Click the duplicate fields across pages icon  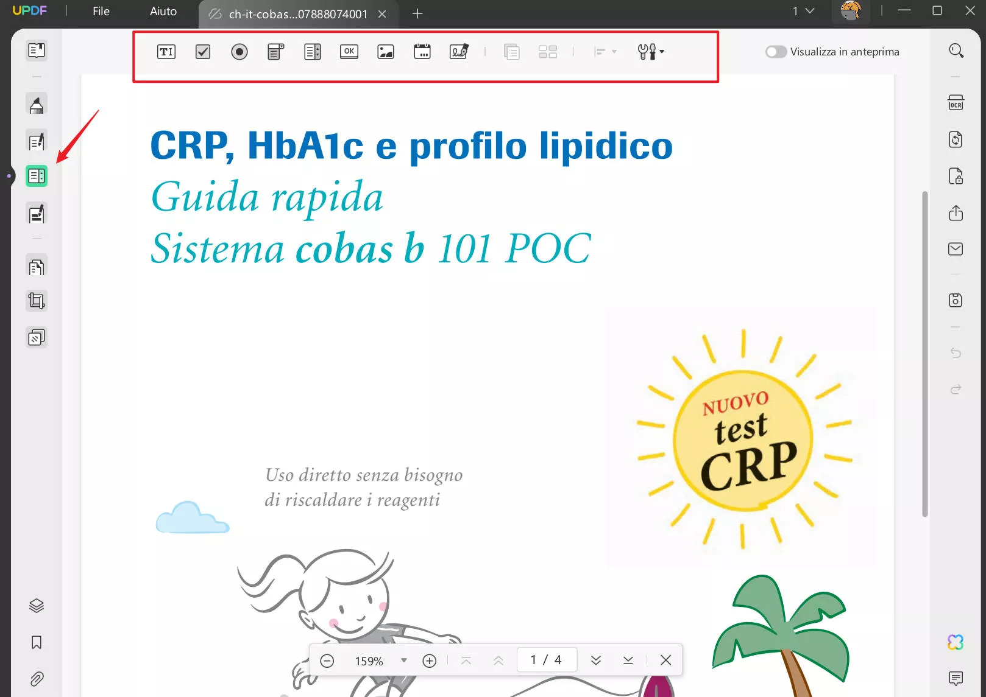[512, 52]
